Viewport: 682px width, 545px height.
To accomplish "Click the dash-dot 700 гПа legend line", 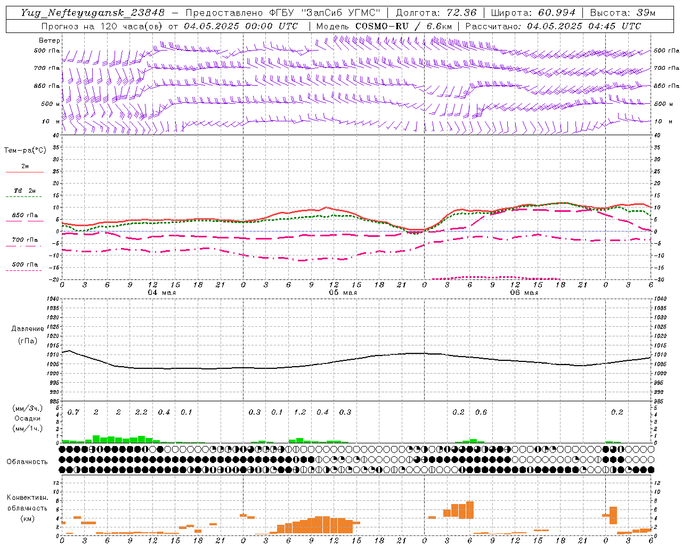I will tap(25, 246).
